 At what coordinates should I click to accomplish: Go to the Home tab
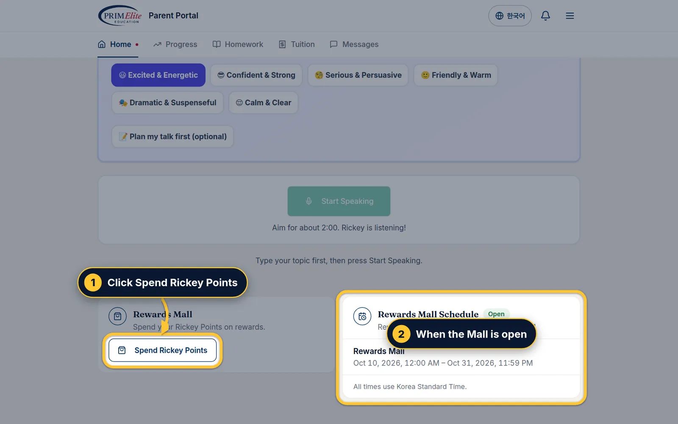point(118,45)
